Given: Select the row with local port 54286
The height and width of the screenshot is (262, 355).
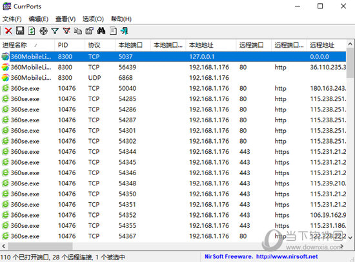Looking at the screenshot, I should (174, 109).
